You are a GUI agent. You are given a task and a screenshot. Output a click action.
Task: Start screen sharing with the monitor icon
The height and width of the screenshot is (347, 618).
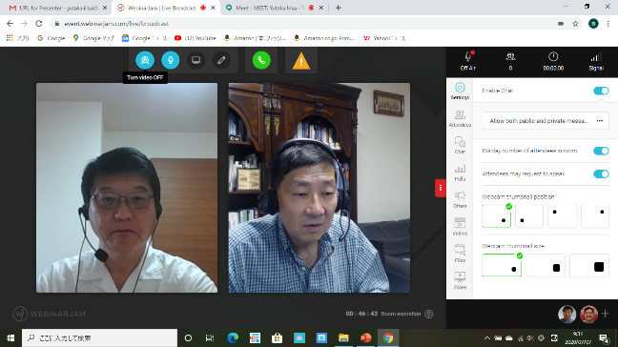[x=196, y=60]
